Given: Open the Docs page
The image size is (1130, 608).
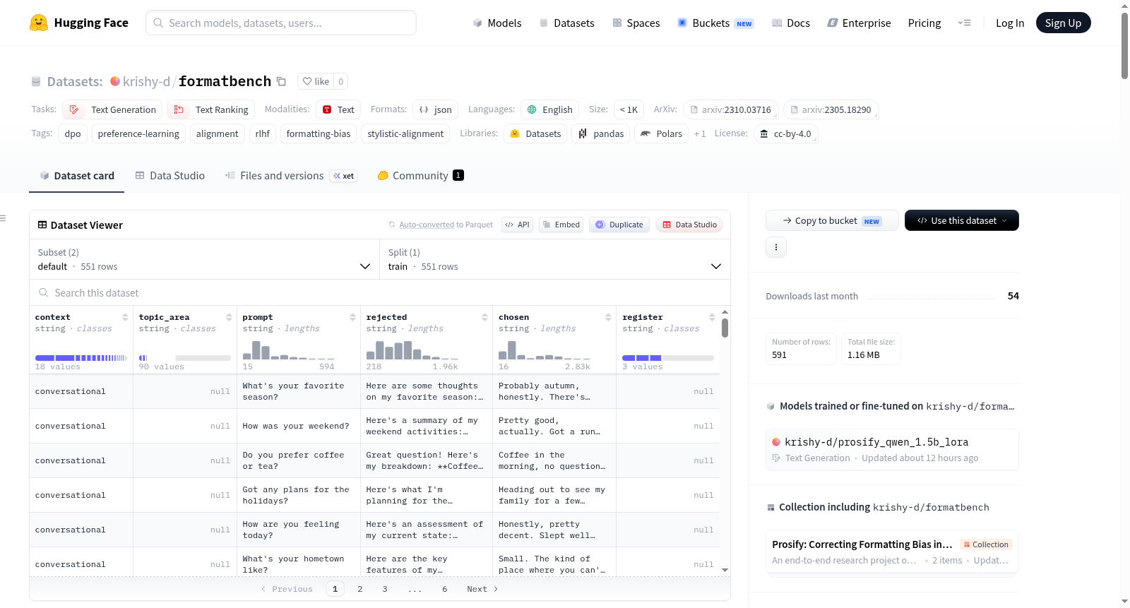Looking at the screenshot, I should pos(791,23).
